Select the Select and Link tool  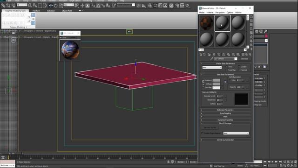point(3,6)
